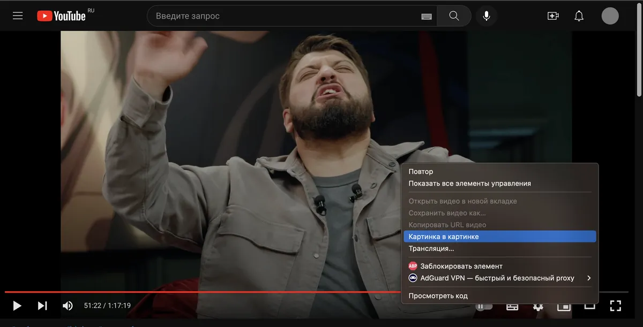The height and width of the screenshot is (327, 643).
Task: Toggle the autoplay switch in player
Action: (484, 307)
